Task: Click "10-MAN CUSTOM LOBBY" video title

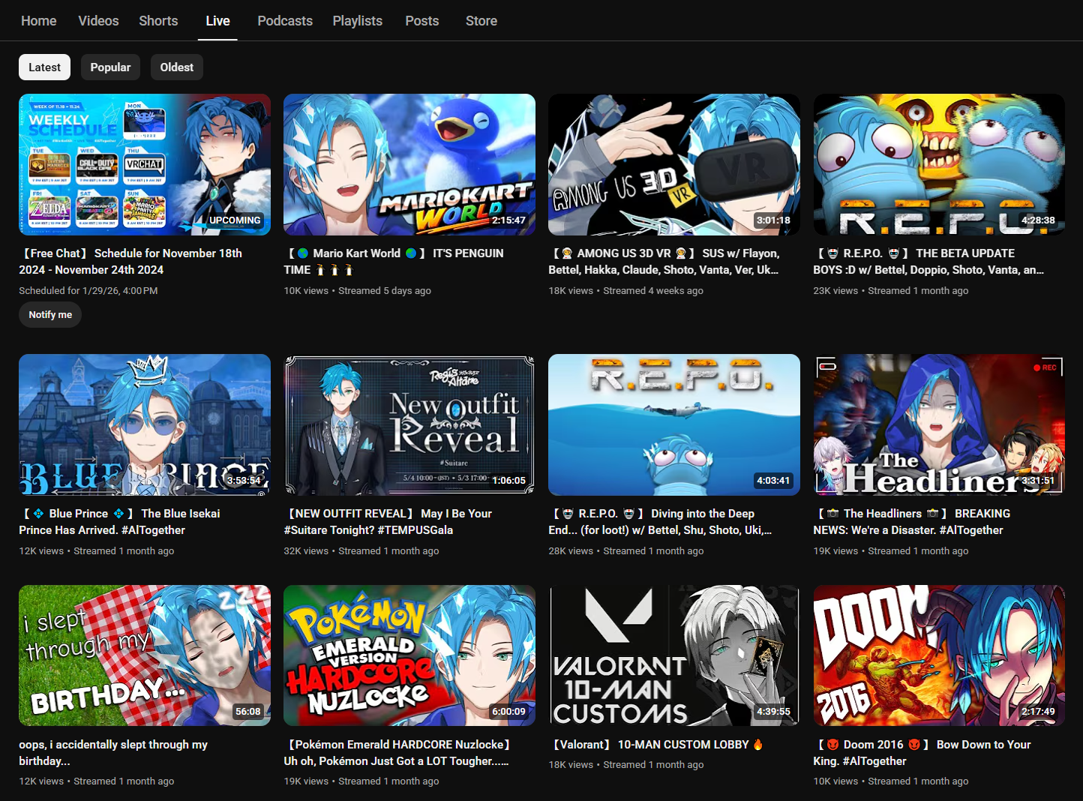Action: (656, 745)
